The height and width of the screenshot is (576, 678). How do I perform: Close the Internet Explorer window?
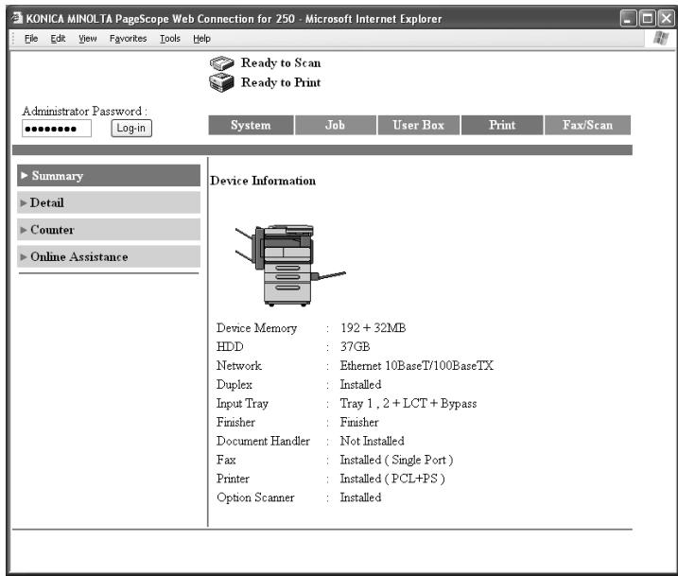[666, 19]
